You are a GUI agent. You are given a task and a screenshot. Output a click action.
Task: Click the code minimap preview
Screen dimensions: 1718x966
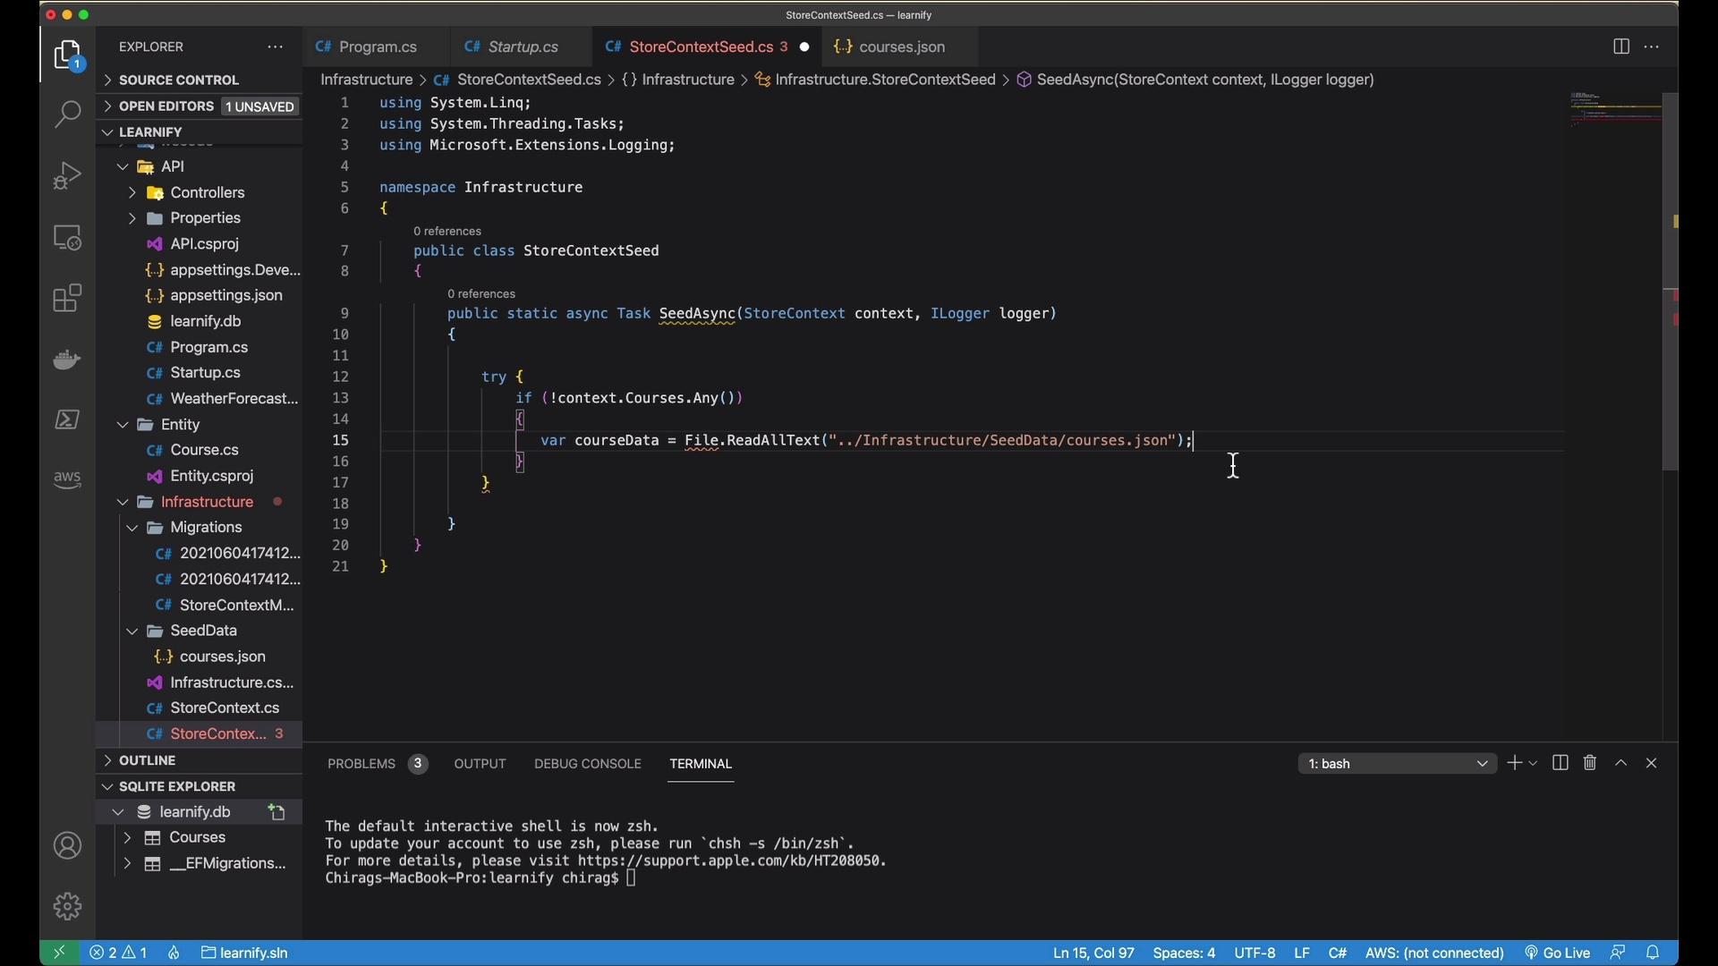(x=1616, y=109)
